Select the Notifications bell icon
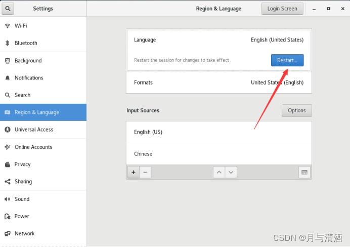Screen dimensions: 350x247 pos(8,78)
